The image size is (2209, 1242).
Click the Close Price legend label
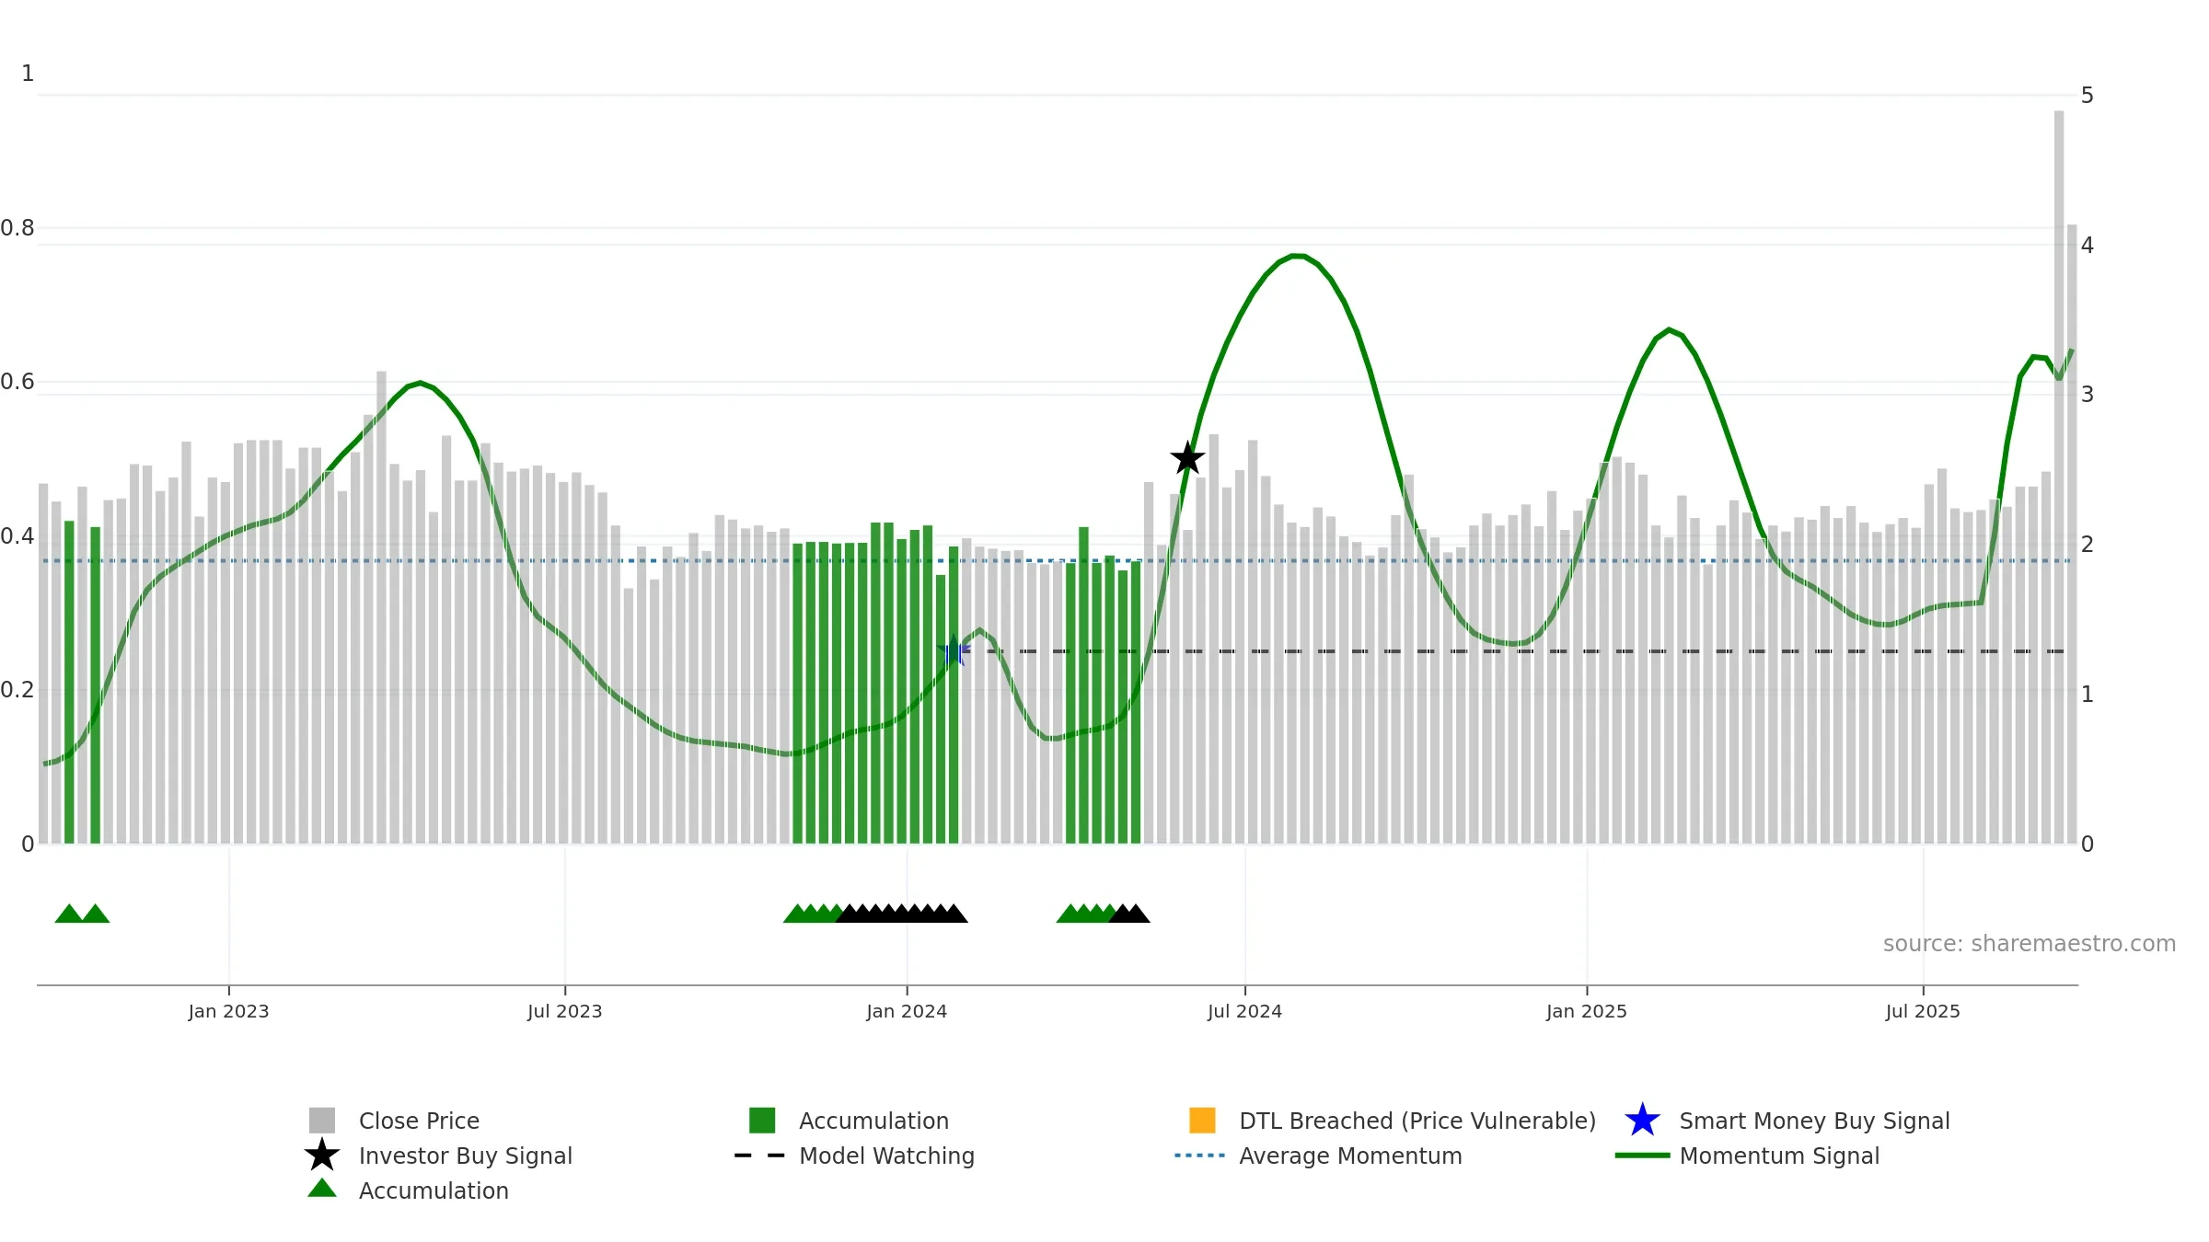pos(419,1121)
